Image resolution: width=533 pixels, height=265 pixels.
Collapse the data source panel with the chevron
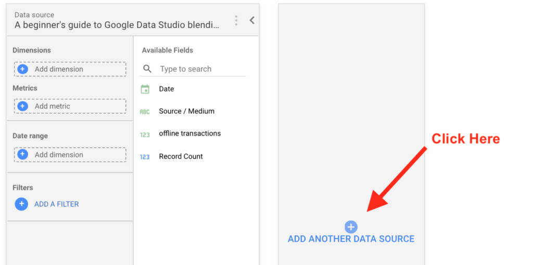[252, 20]
